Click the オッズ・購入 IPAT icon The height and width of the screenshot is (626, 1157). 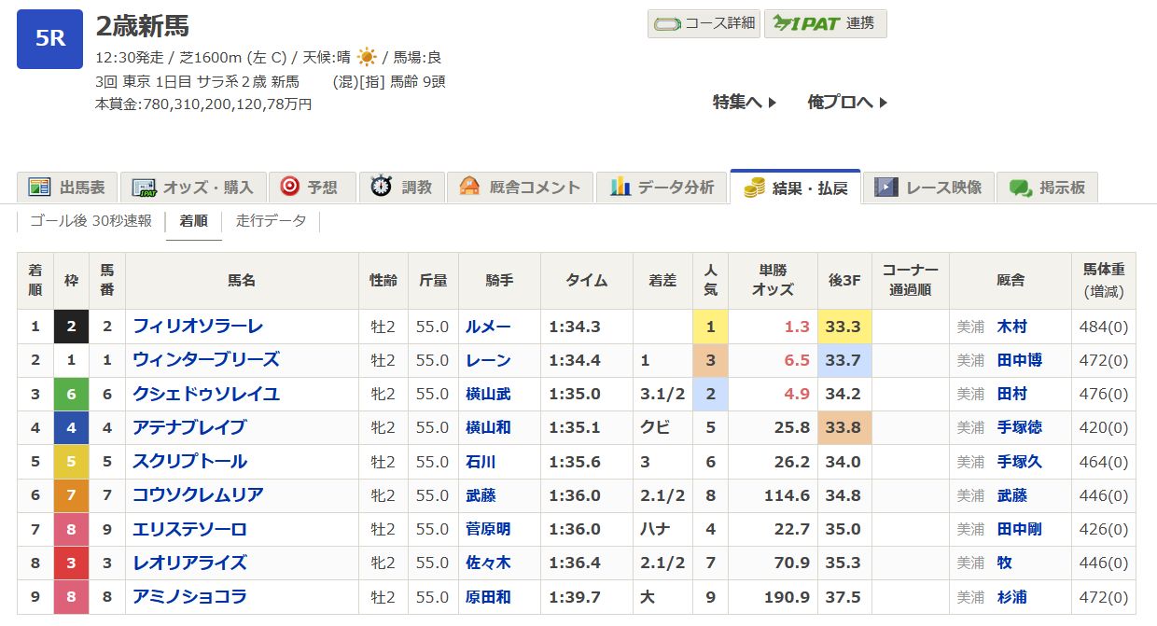pos(144,188)
